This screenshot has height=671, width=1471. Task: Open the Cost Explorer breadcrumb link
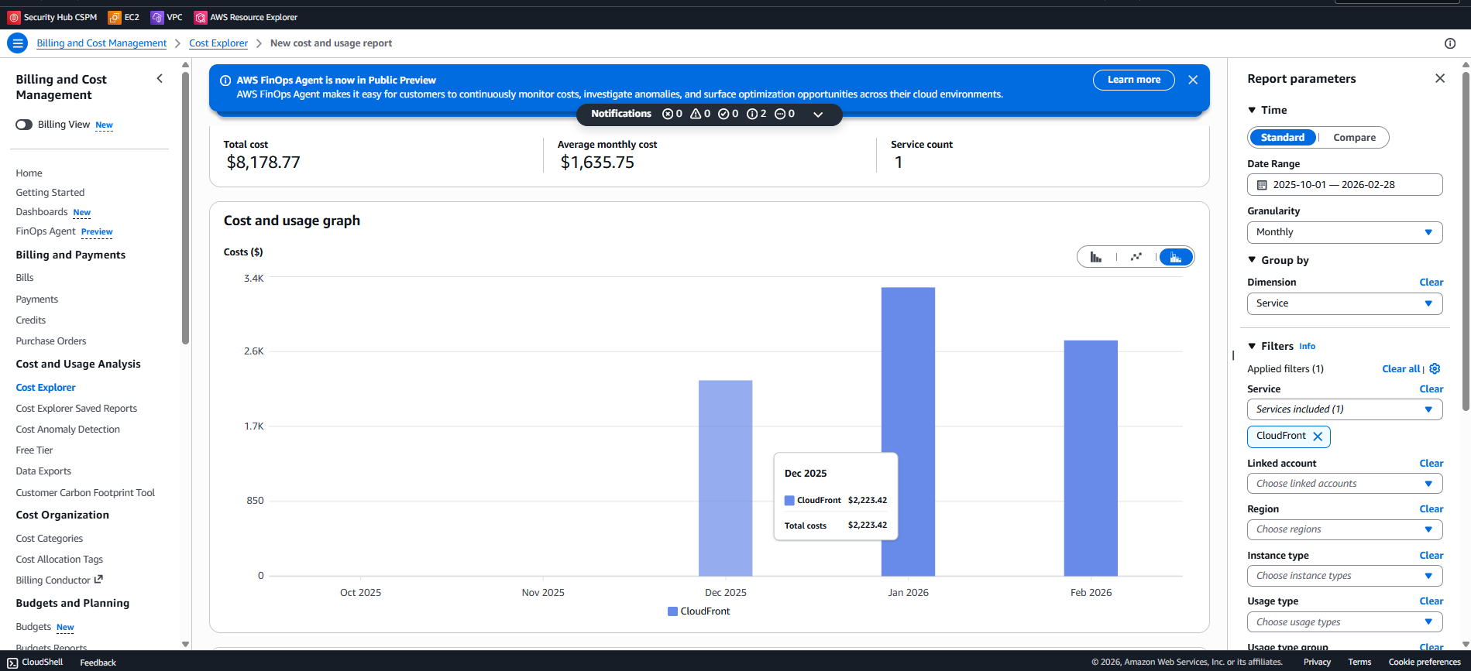(x=218, y=43)
